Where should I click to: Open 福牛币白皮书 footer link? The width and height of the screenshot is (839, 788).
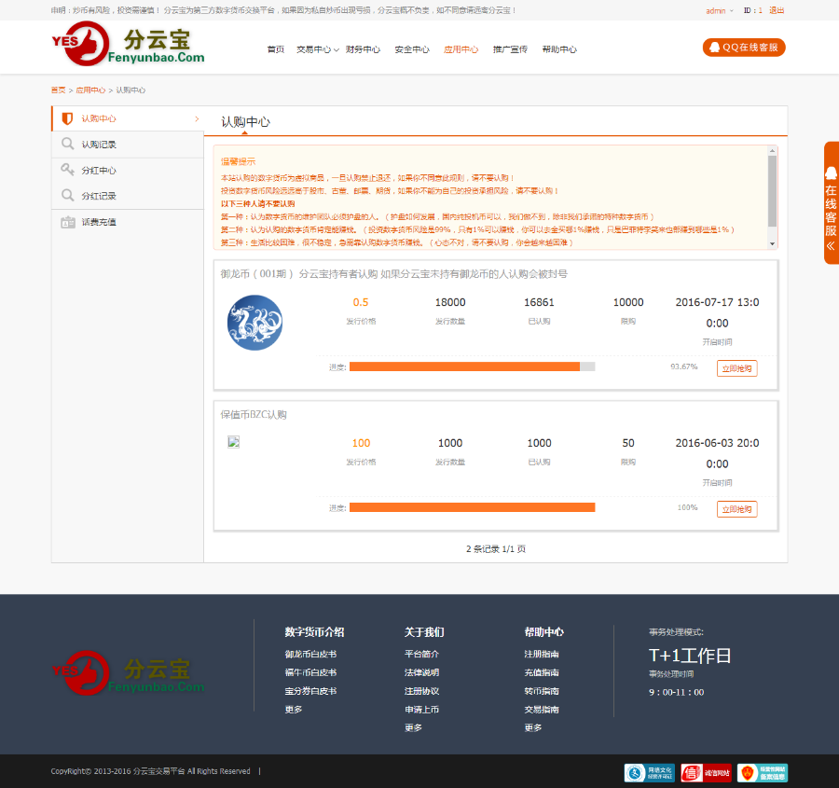pos(310,672)
